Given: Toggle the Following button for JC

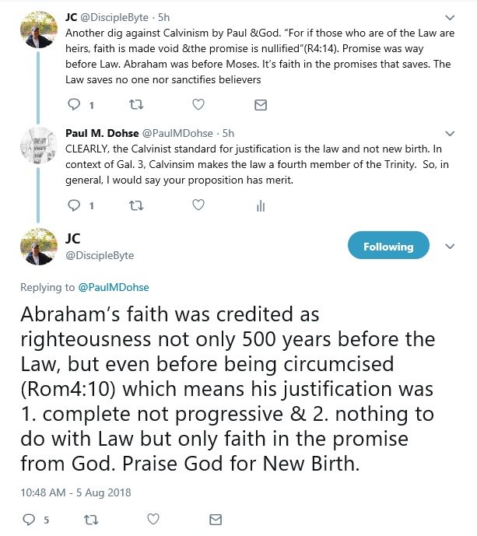Looking at the screenshot, I should click(388, 247).
